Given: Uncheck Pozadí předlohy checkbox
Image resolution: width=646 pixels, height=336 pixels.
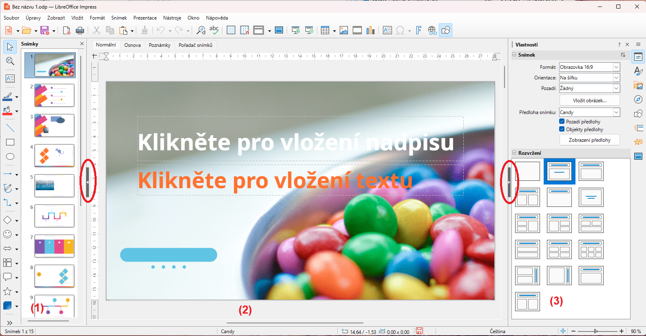Looking at the screenshot, I should point(562,121).
